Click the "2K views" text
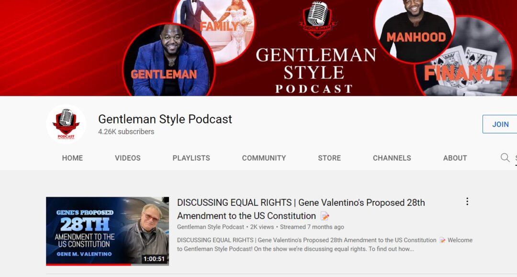The width and height of the screenshot is (517, 277). 262,227
